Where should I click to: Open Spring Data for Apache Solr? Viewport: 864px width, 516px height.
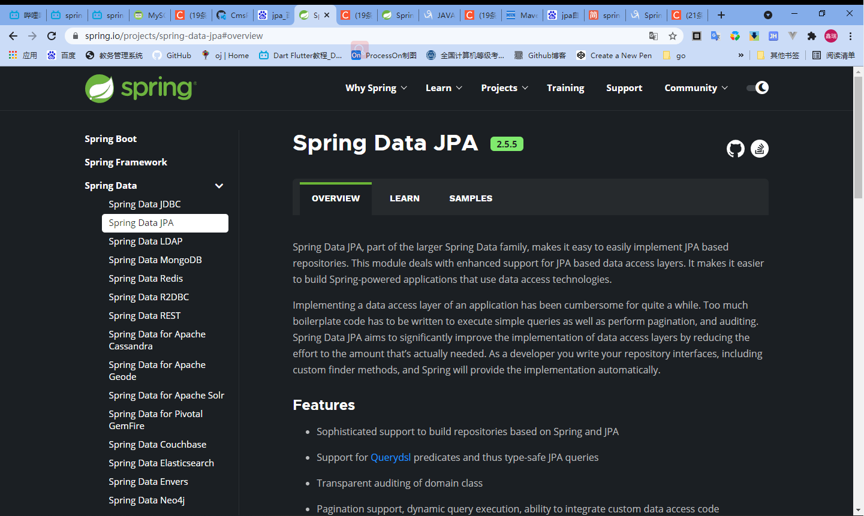(x=166, y=395)
